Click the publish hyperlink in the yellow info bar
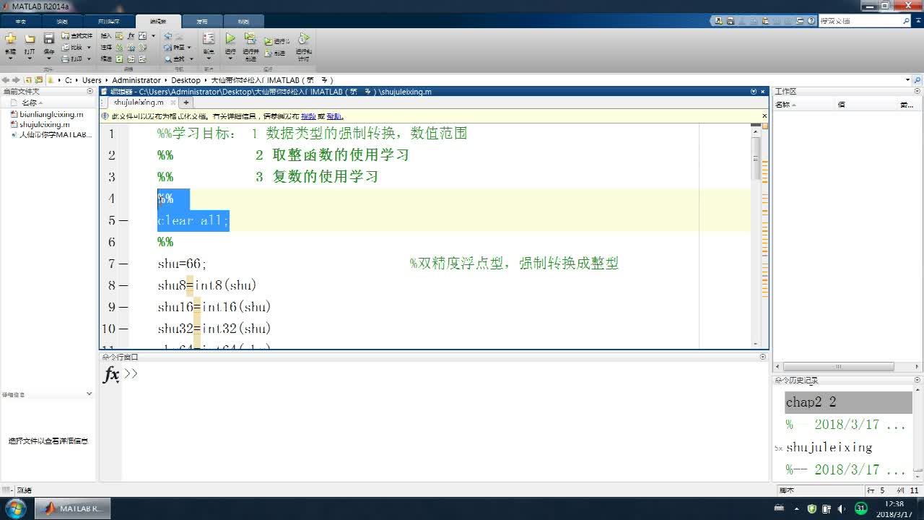924x520 pixels. (308, 116)
